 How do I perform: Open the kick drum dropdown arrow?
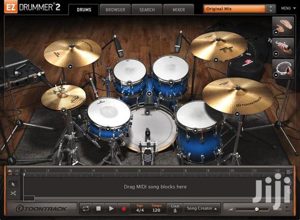tap(147, 112)
